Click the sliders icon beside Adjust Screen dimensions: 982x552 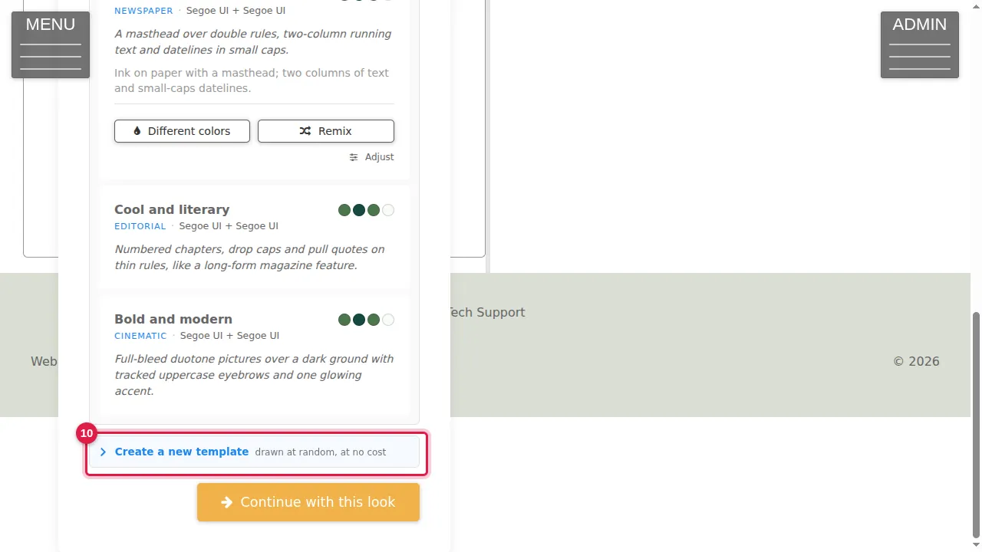pos(354,157)
